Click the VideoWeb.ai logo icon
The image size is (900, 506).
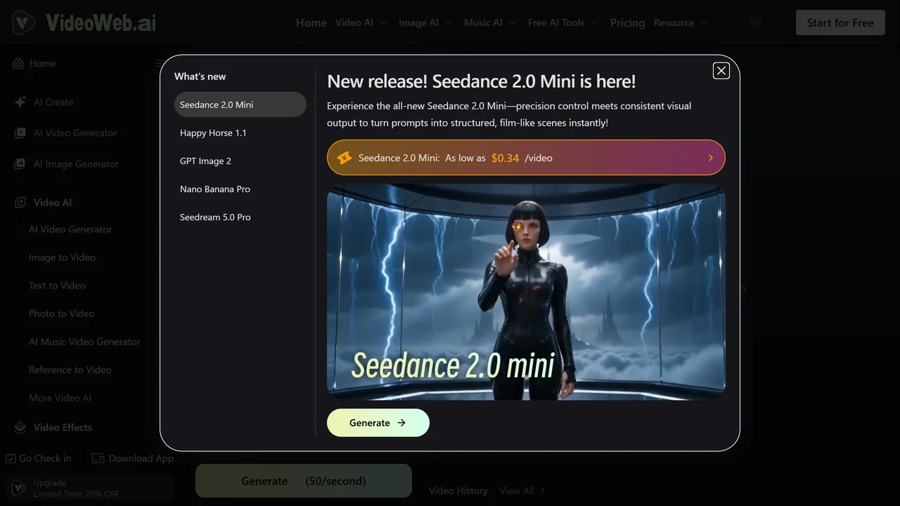click(x=23, y=22)
